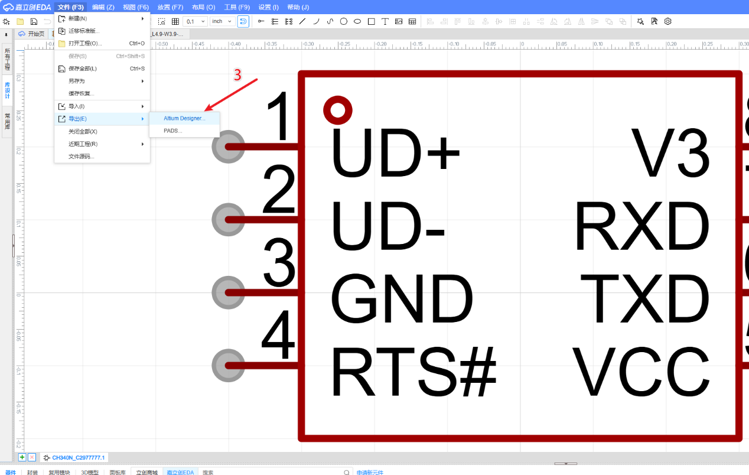
Task: Click the bring to front icon
Action: (x=609, y=21)
